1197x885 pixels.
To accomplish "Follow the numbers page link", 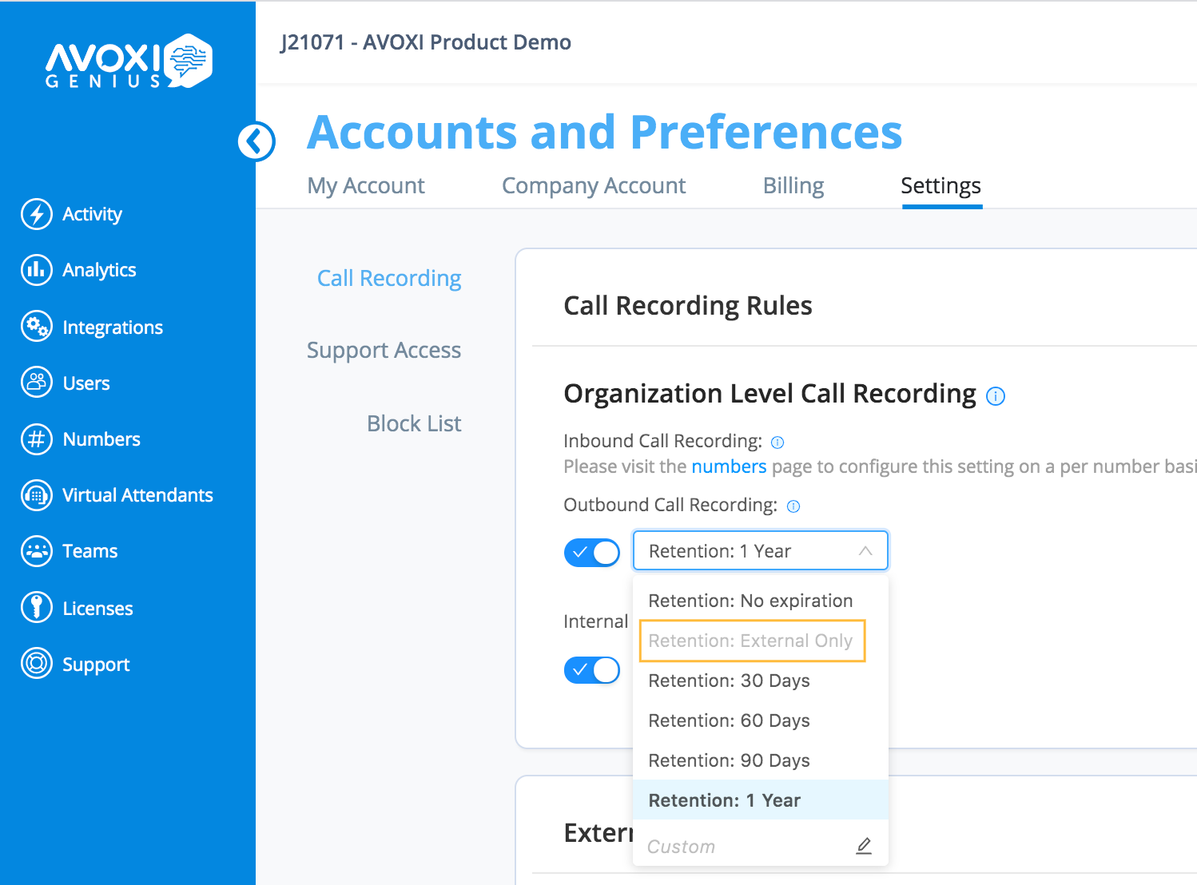I will 728,466.
